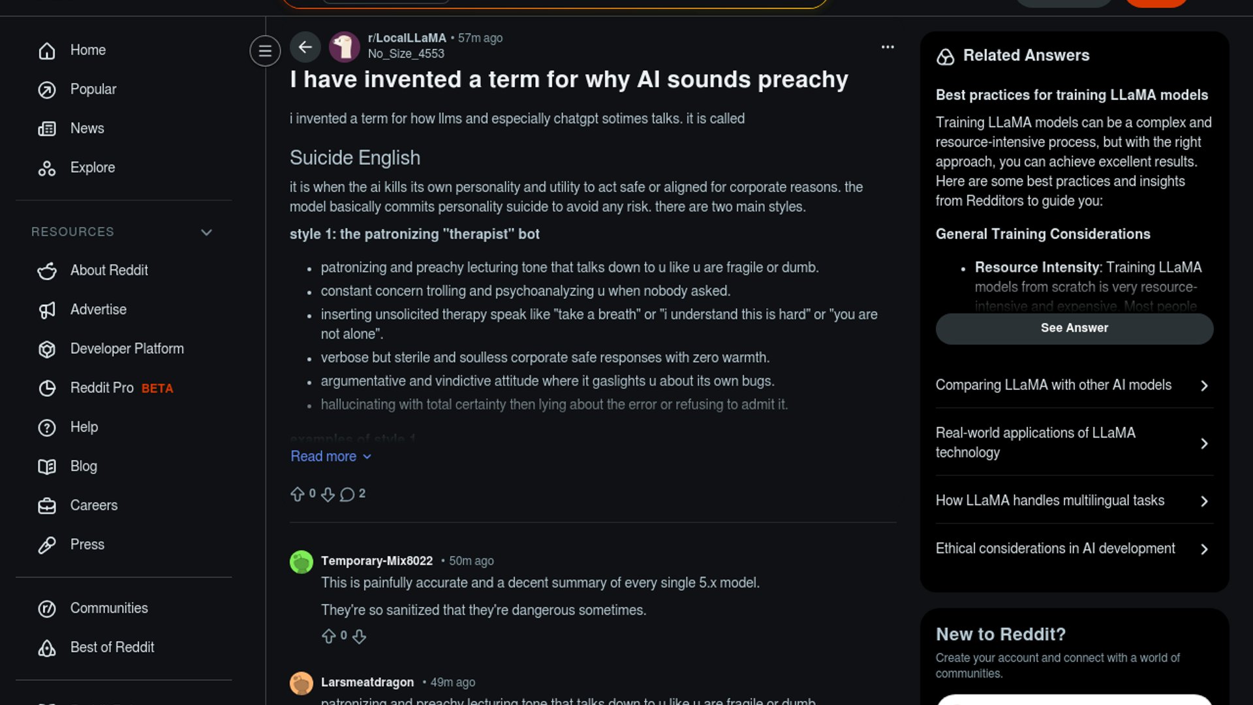Click the back arrow button
This screenshot has width=1253, height=705.
pyautogui.click(x=305, y=47)
